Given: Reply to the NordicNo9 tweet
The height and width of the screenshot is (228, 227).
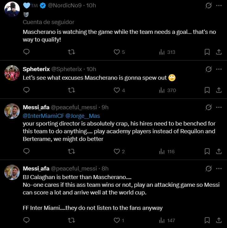Looking at the screenshot, I should 27,52.
